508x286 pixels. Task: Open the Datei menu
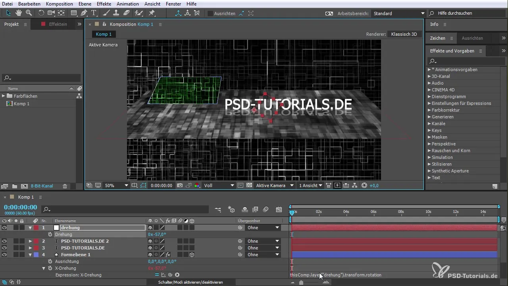click(8, 4)
